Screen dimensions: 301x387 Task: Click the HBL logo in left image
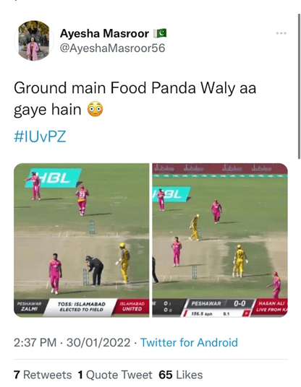click(54, 178)
